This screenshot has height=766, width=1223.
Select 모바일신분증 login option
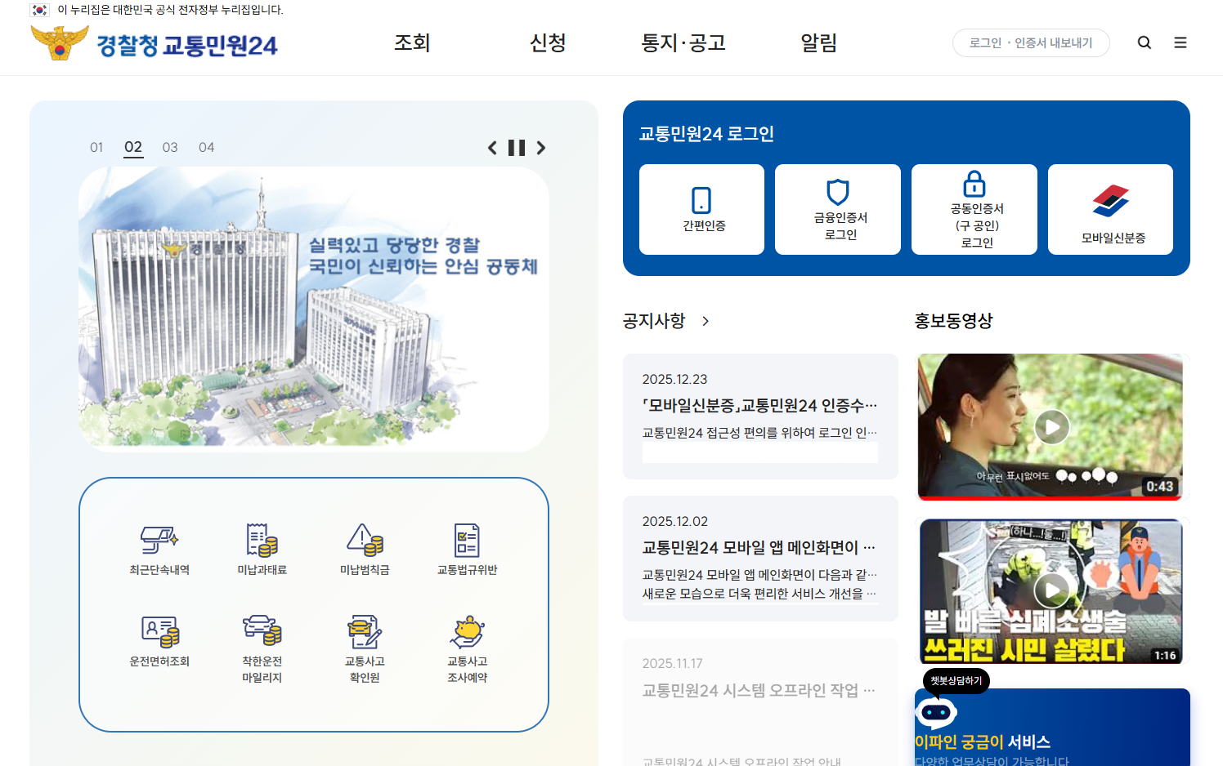pyautogui.click(x=1110, y=209)
